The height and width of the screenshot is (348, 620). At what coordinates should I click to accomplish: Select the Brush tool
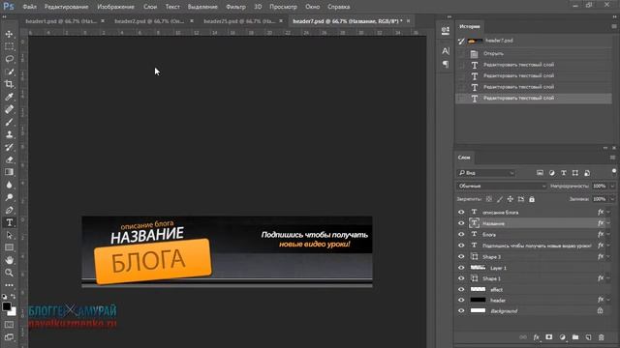(x=9, y=122)
